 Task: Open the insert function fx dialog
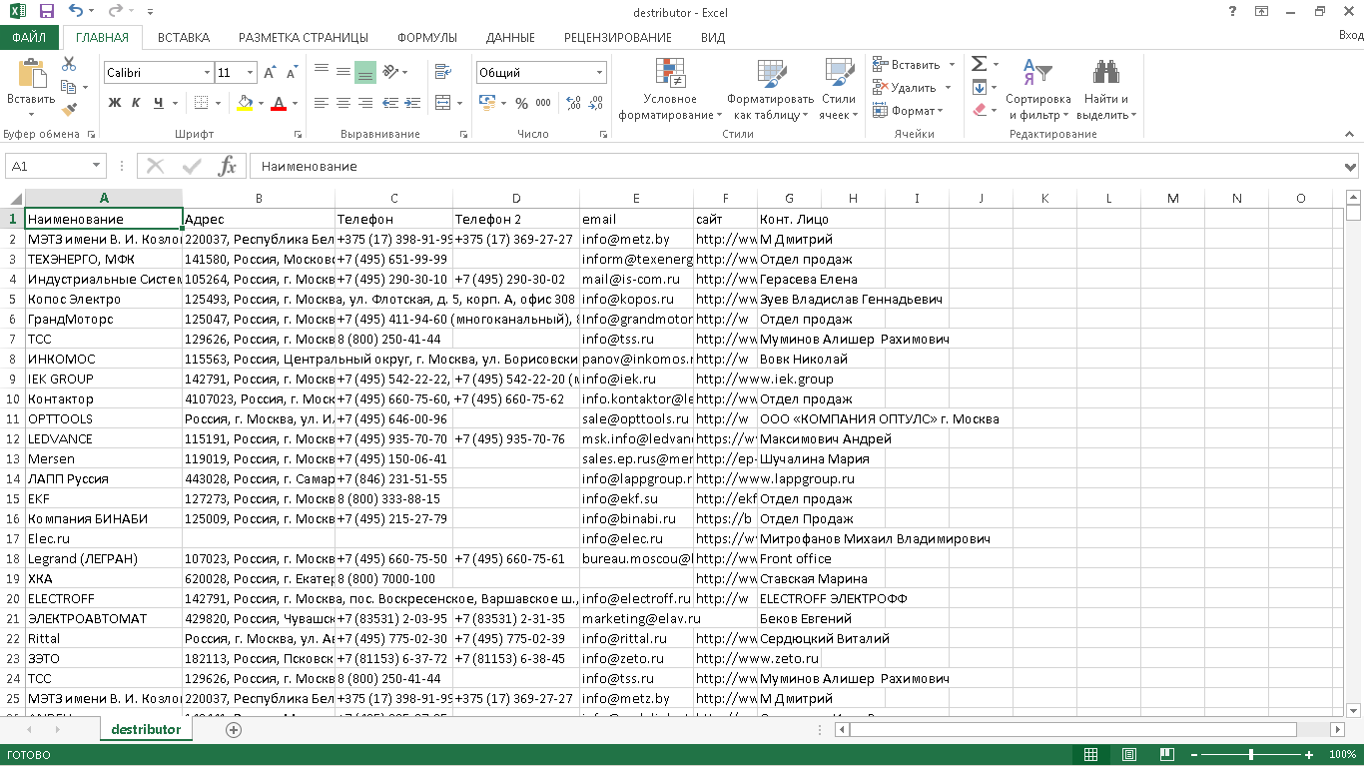tap(227, 166)
